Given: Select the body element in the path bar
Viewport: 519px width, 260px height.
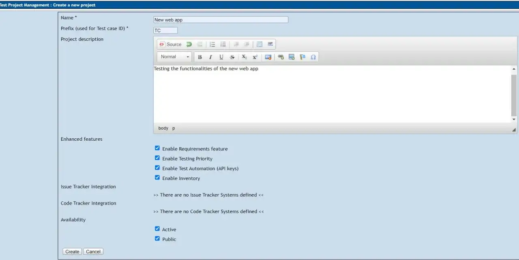Looking at the screenshot, I should (x=163, y=128).
